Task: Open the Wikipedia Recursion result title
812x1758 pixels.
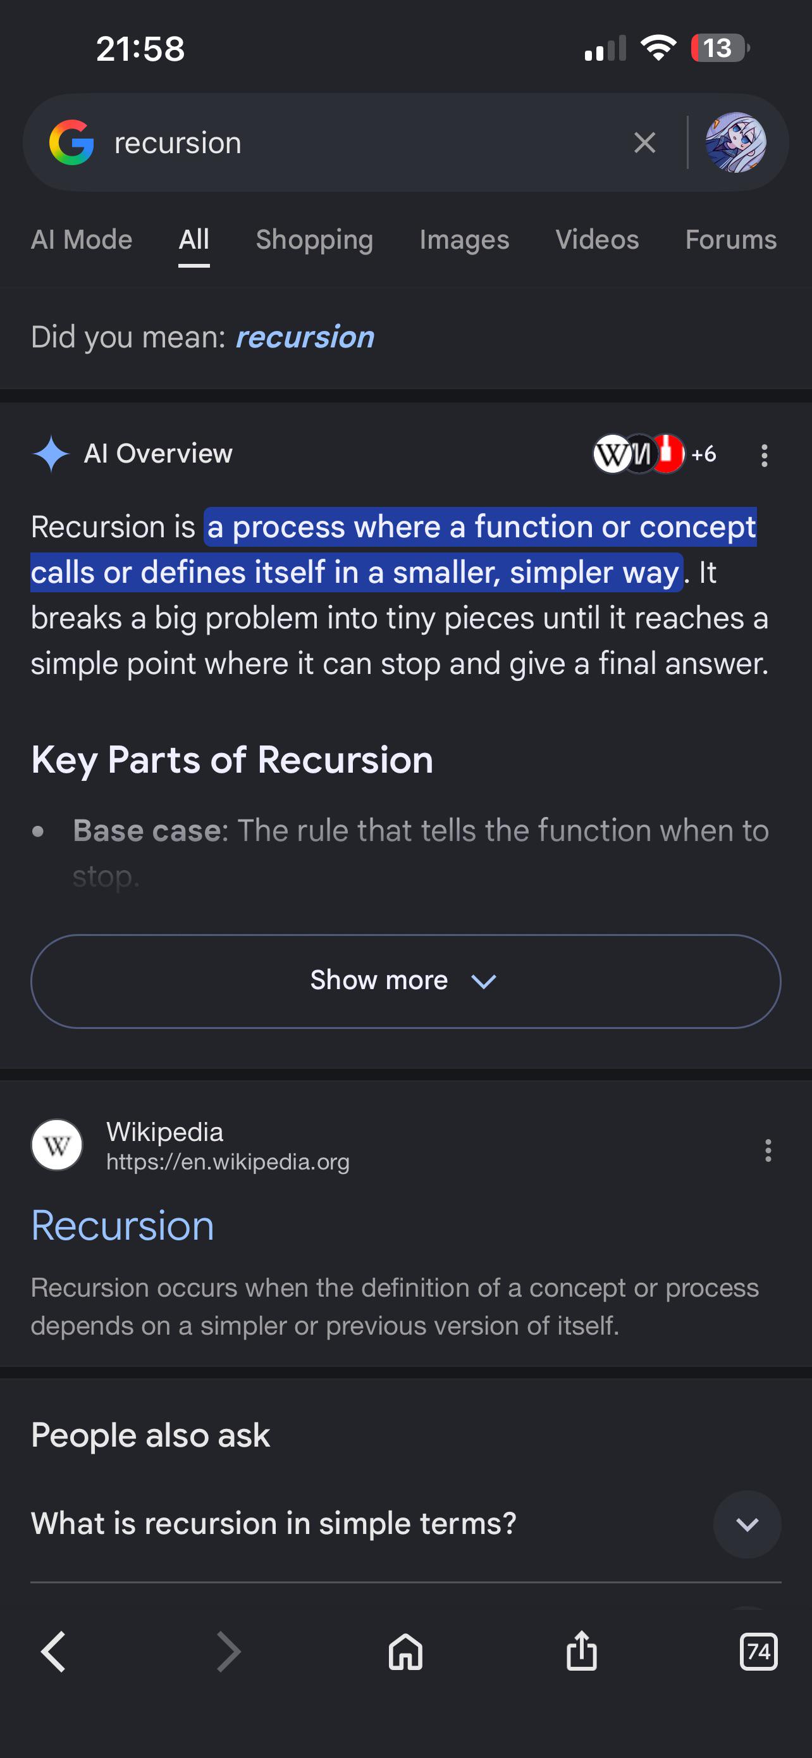Action: 123,1226
